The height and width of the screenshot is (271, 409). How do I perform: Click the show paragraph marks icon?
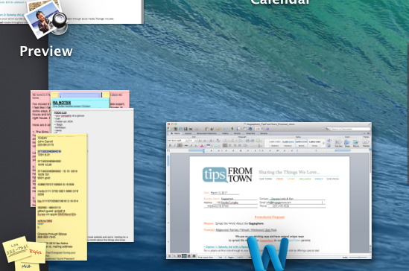point(232,129)
